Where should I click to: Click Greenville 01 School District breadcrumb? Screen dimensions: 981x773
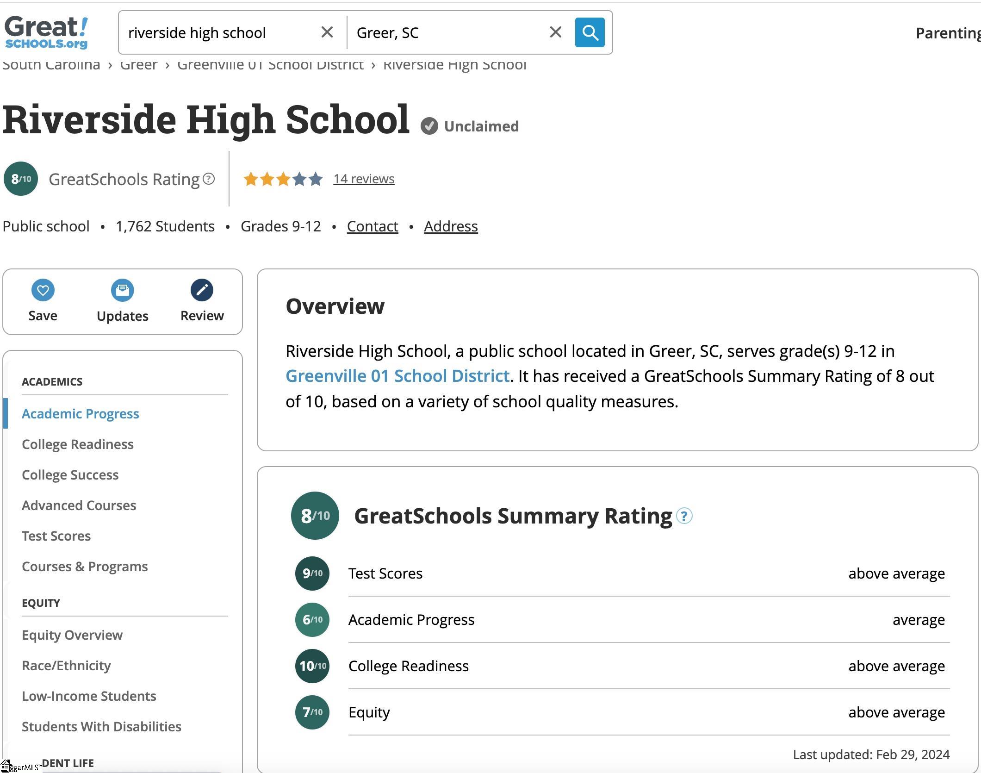[270, 65]
